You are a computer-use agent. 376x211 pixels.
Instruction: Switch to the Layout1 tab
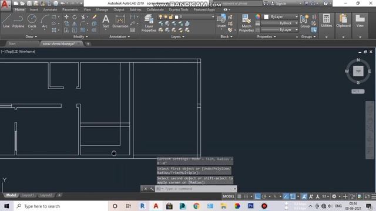[28, 195]
